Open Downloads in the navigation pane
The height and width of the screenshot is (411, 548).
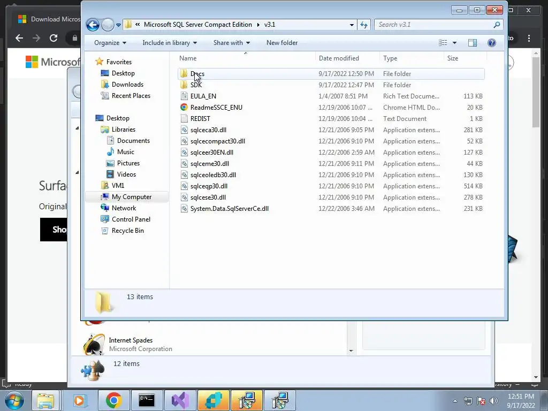point(127,84)
